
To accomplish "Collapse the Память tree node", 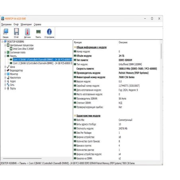I will click(5, 56).
